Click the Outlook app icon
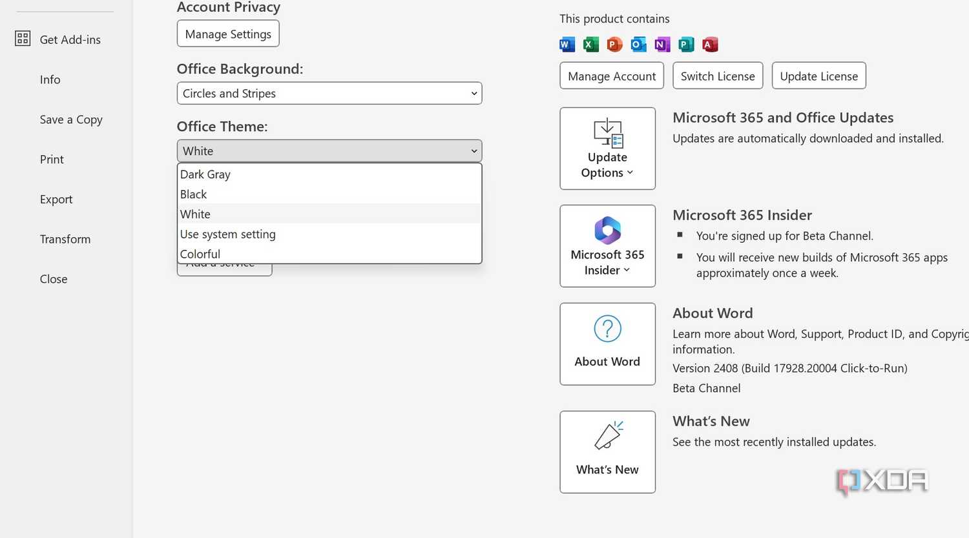The image size is (969, 538). (638, 45)
